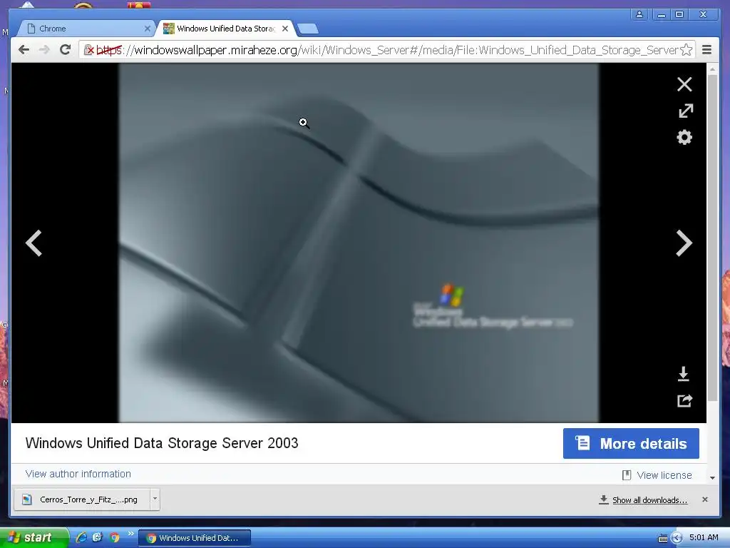
Task: Go back with Chrome's back arrow
Action: [x=24, y=49]
